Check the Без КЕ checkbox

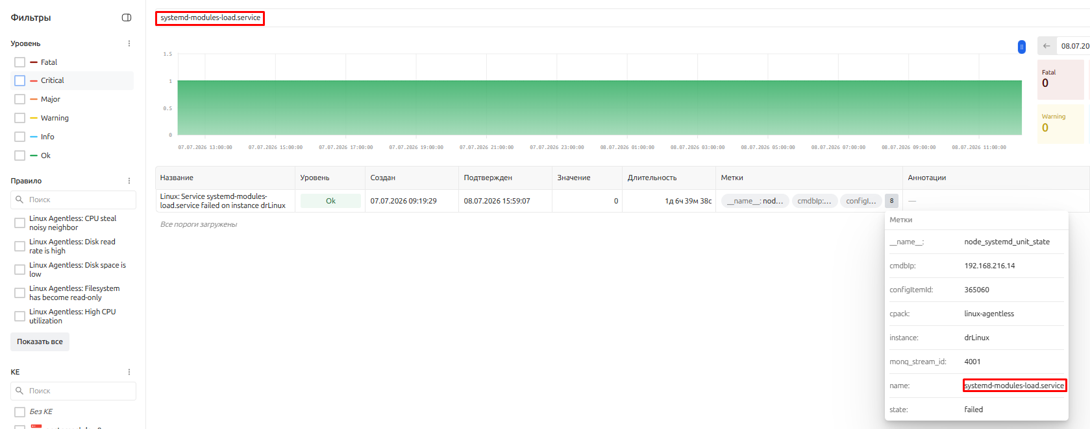(x=19, y=412)
